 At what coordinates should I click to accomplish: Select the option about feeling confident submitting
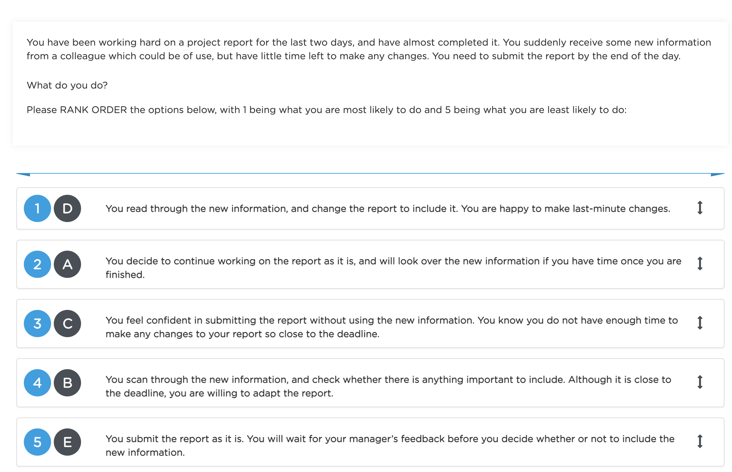(370, 324)
